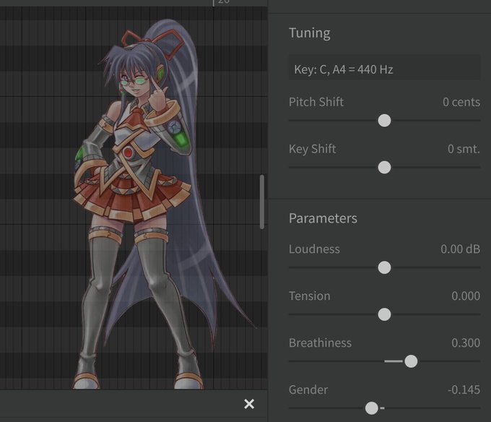Click the Breathiness label
The width and height of the screenshot is (491, 422).
click(x=320, y=343)
